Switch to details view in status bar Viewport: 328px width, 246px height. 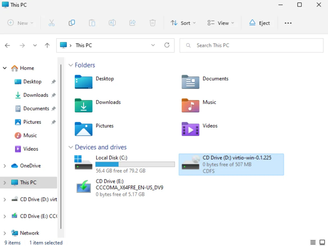click(x=313, y=242)
